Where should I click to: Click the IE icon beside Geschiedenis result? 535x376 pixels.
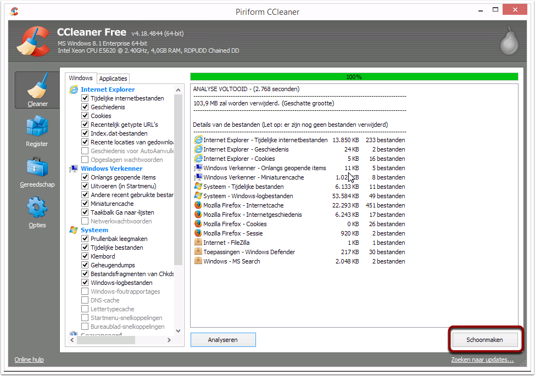[198, 149]
